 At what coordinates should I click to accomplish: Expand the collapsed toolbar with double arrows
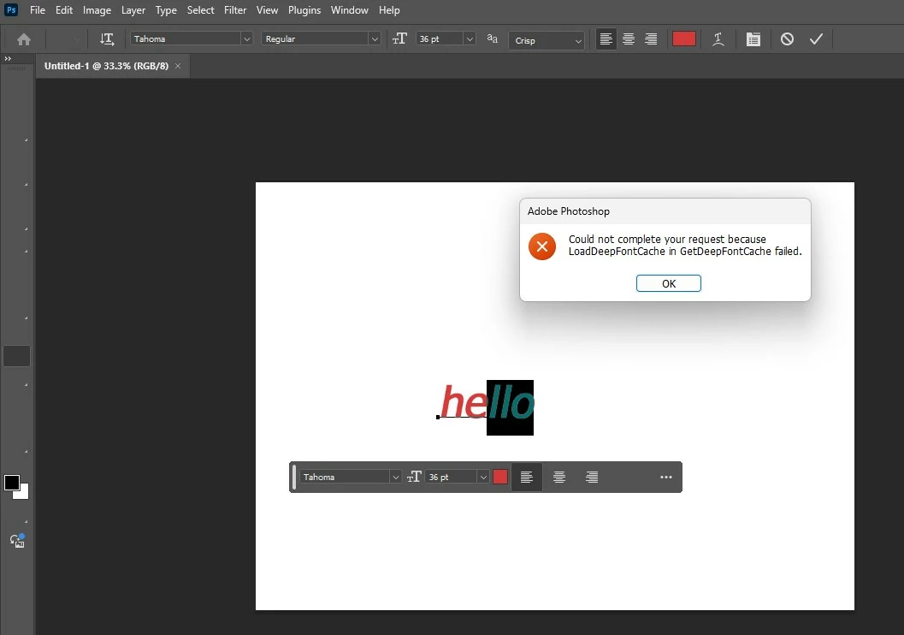(8, 58)
